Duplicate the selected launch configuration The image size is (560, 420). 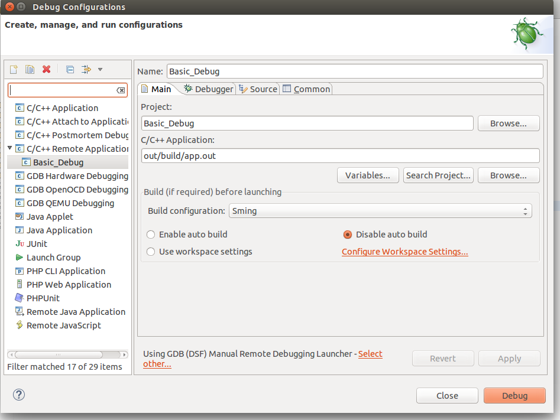30,69
